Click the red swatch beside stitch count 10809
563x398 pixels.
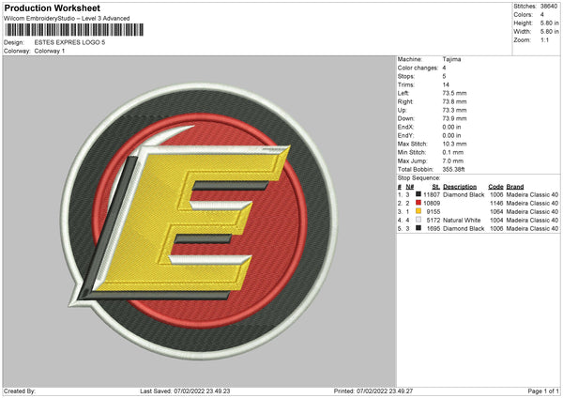(418, 203)
